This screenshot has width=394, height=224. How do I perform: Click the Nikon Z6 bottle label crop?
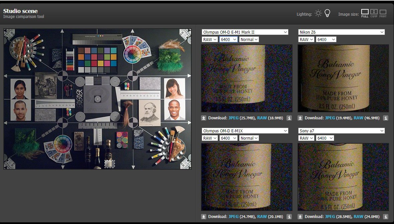click(343, 78)
